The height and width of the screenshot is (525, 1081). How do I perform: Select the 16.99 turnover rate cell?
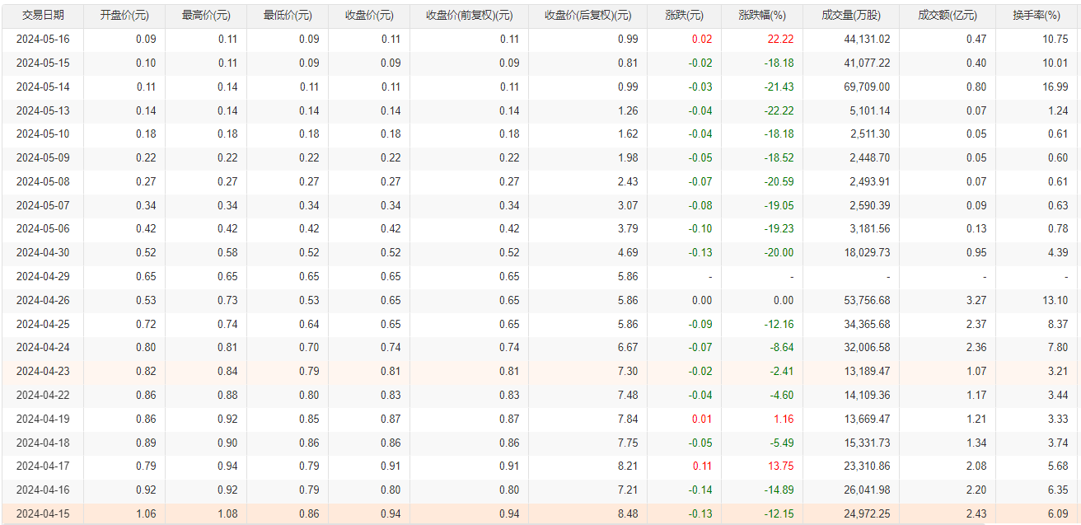click(x=1055, y=87)
